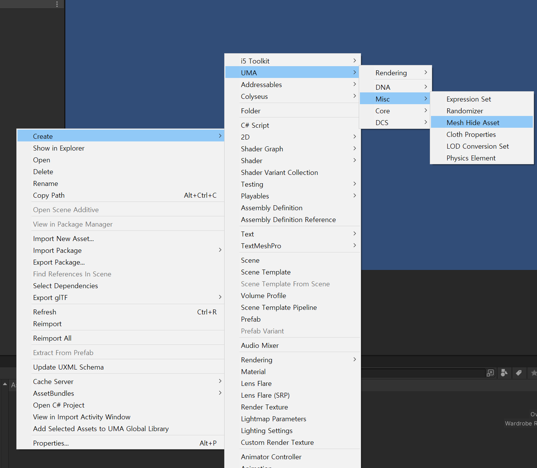Expand the Testing submenu arrow
The height and width of the screenshot is (468, 537).
tap(355, 184)
